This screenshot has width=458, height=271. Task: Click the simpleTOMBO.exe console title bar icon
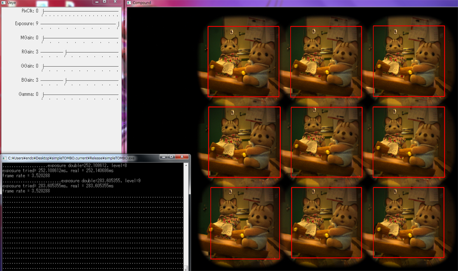tap(5, 158)
